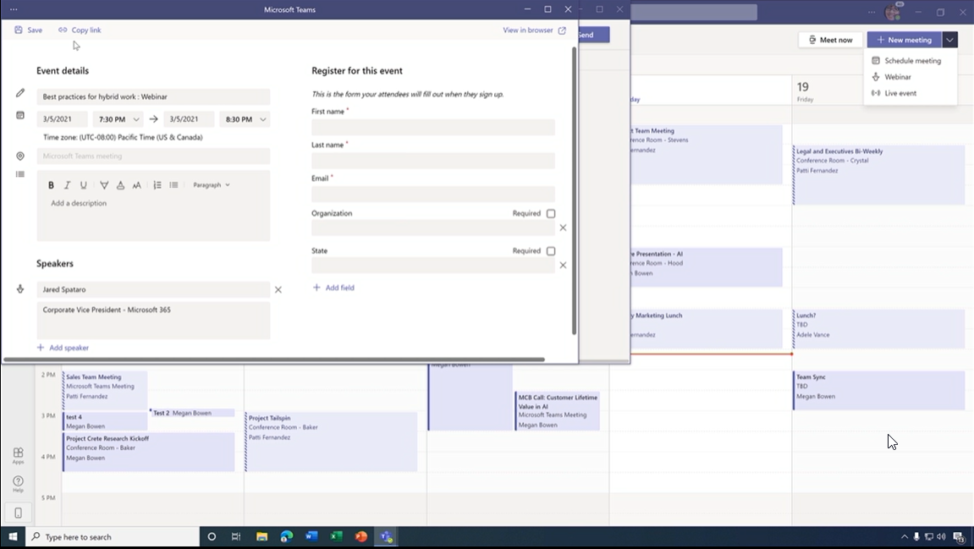Open the Paragraph style dropdown
This screenshot has height=549, width=974.
pyautogui.click(x=212, y=185)
